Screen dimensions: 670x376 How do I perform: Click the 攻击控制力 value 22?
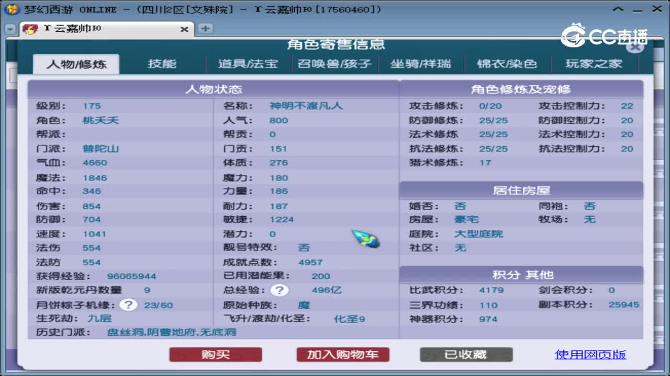pos(627,106)
